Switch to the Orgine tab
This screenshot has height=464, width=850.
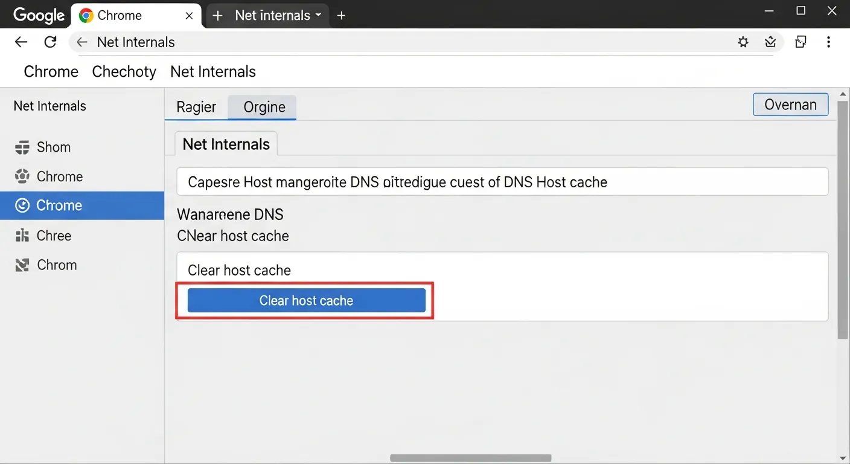[263, 107]
